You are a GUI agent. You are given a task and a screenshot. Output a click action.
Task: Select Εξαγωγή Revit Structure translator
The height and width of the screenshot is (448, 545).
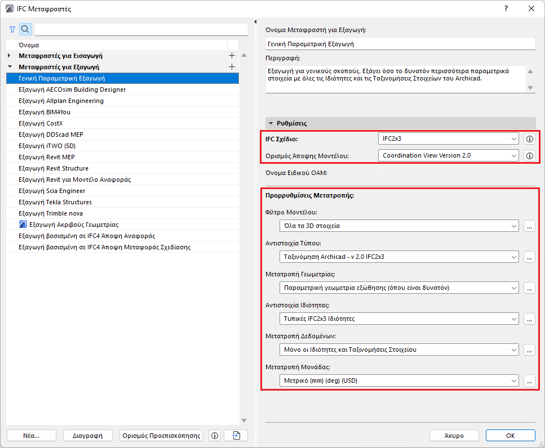tap(54, 168)
